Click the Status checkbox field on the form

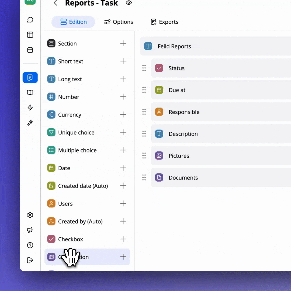176,68
